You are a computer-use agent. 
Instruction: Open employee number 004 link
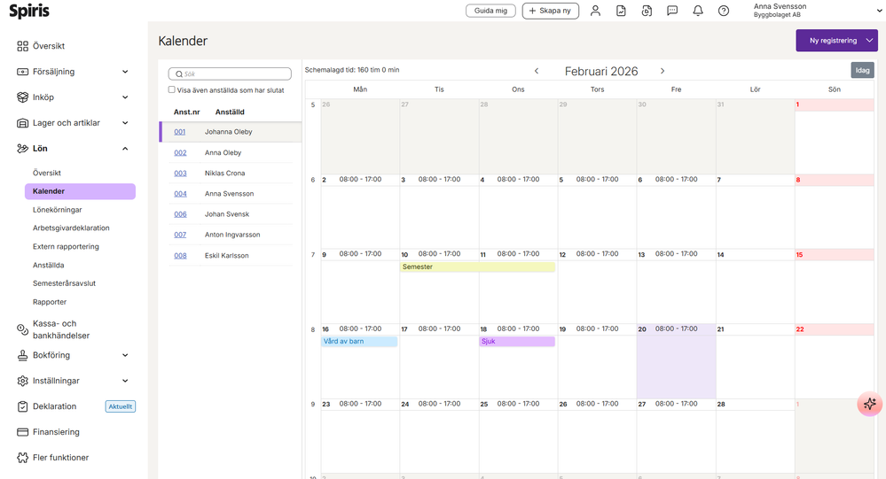tap(180, 194)
